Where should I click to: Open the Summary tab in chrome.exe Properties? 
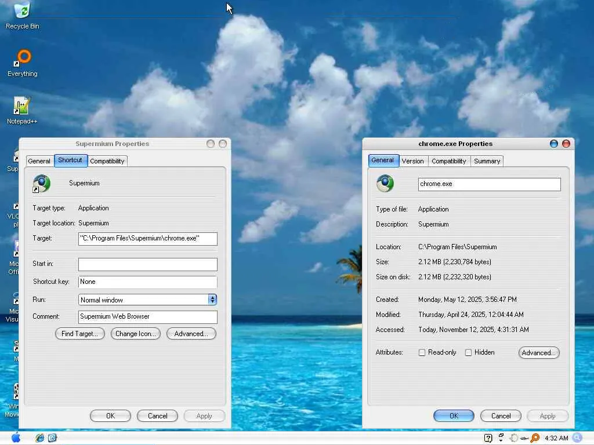point(487,161)
